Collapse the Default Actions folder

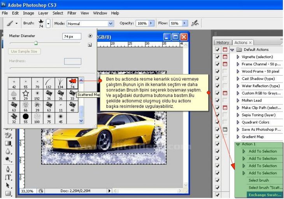pos(232,50)
